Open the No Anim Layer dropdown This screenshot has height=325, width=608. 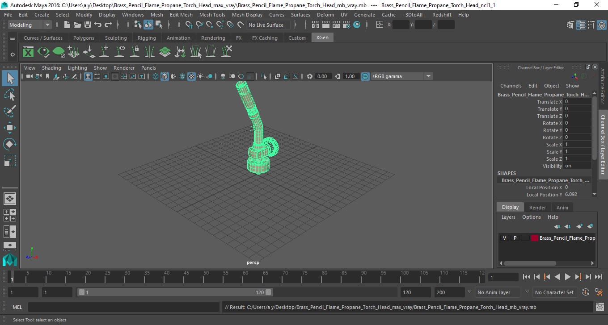(497, 292)
